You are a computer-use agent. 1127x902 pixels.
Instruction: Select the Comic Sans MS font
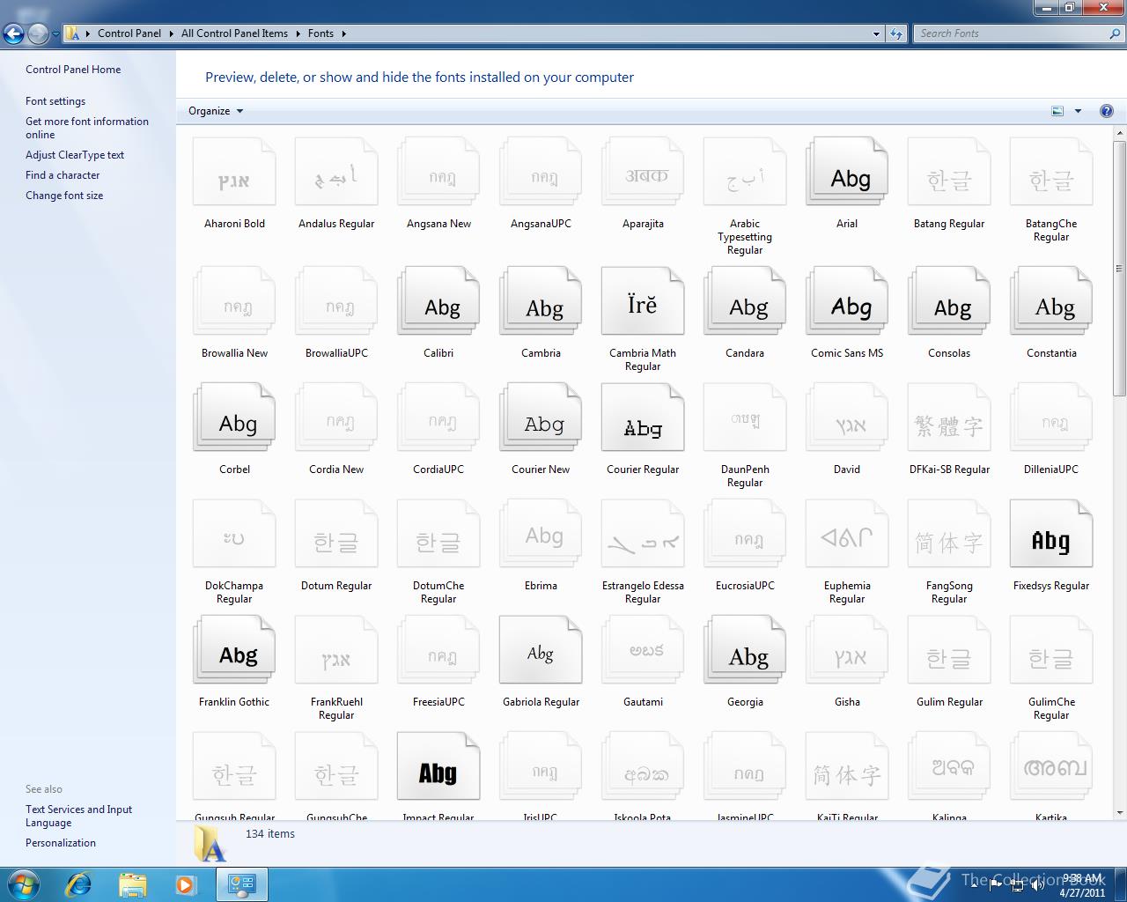point(847,301)
